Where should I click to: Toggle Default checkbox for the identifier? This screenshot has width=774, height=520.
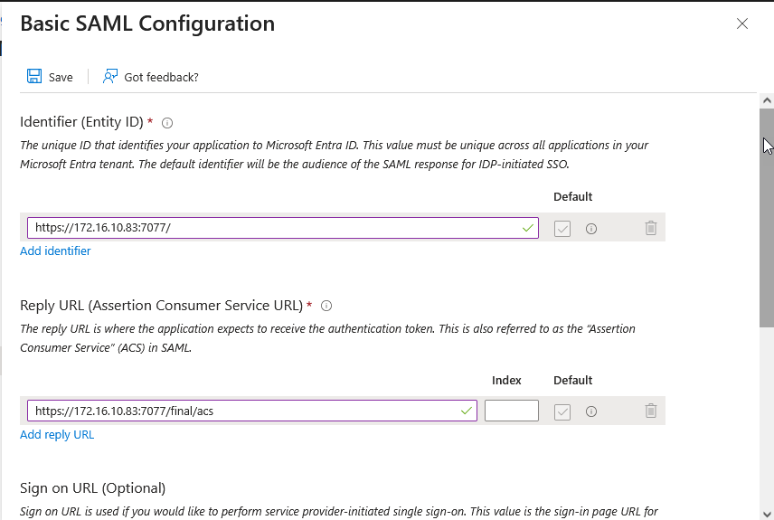pos(562,229)
